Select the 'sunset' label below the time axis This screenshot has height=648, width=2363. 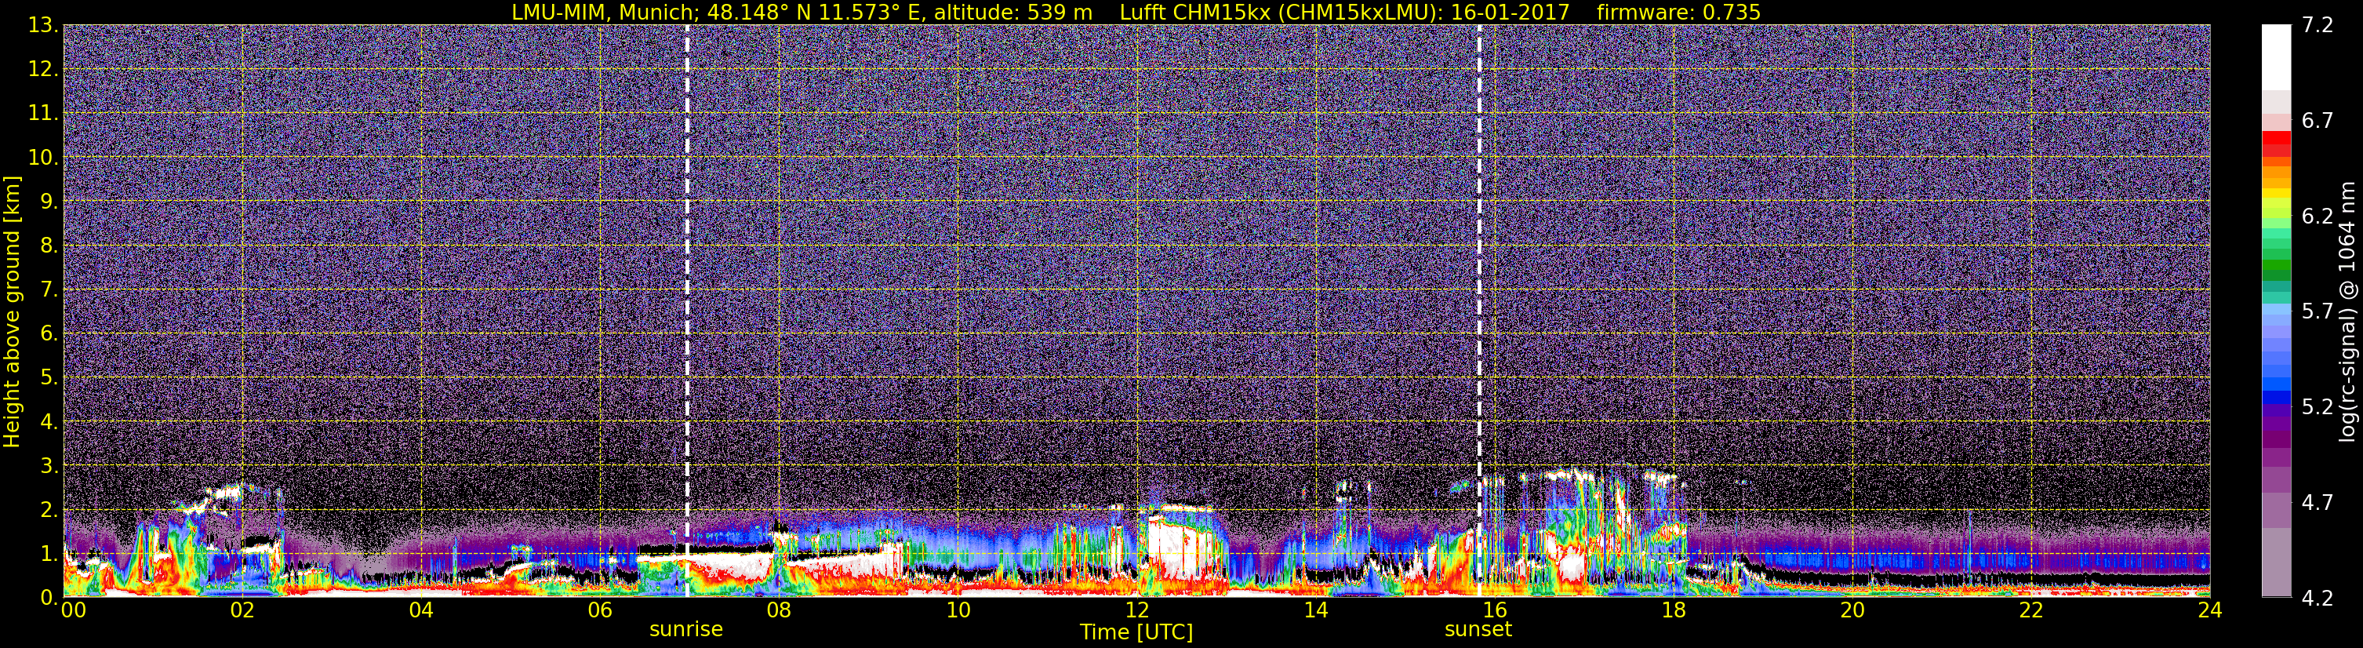(1478, 630)
